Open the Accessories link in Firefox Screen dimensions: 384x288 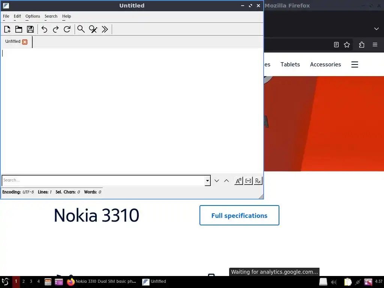tap(325, 64)
